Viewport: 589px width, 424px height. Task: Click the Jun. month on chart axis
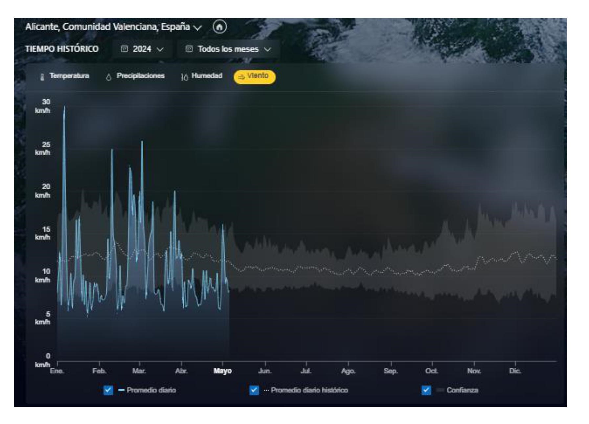tap(265, 371)
